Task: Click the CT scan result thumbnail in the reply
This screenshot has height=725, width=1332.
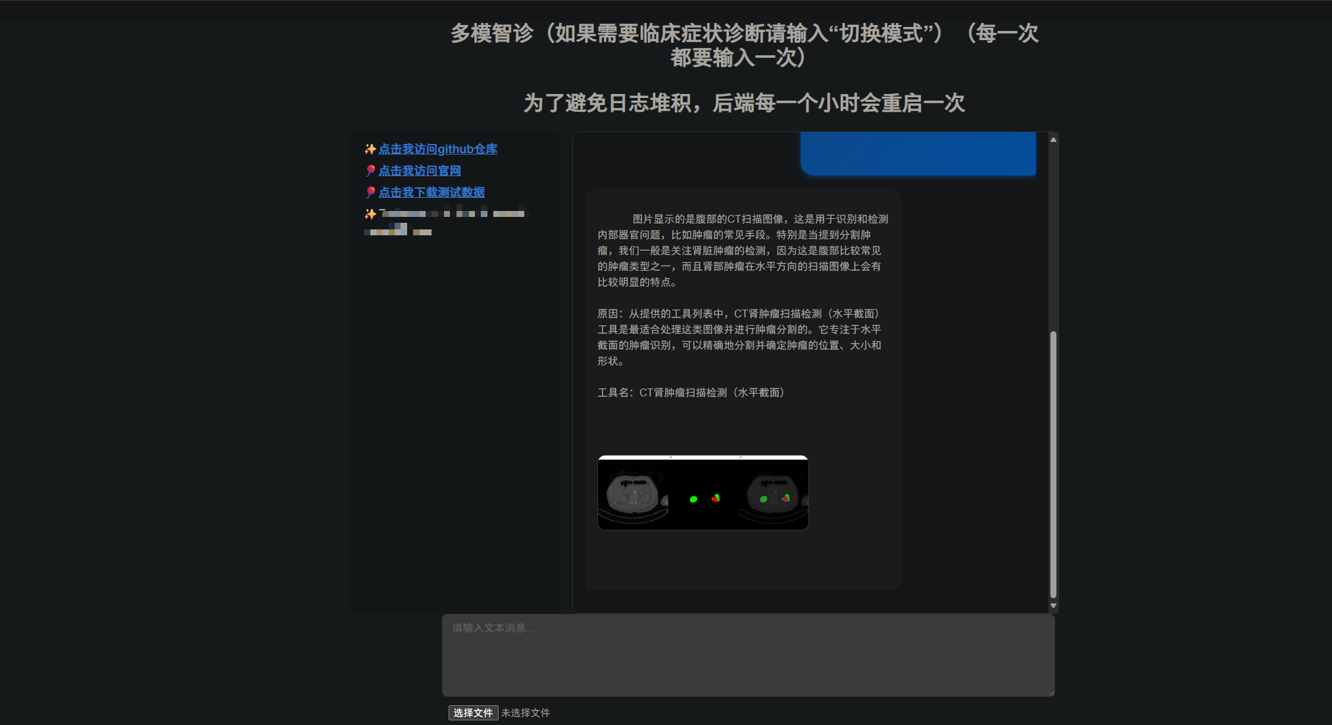Action: click(703, 493)
